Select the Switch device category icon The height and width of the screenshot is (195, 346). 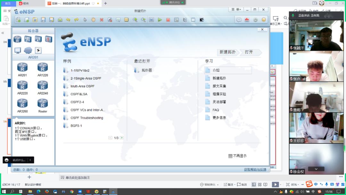tap(28, 39)
